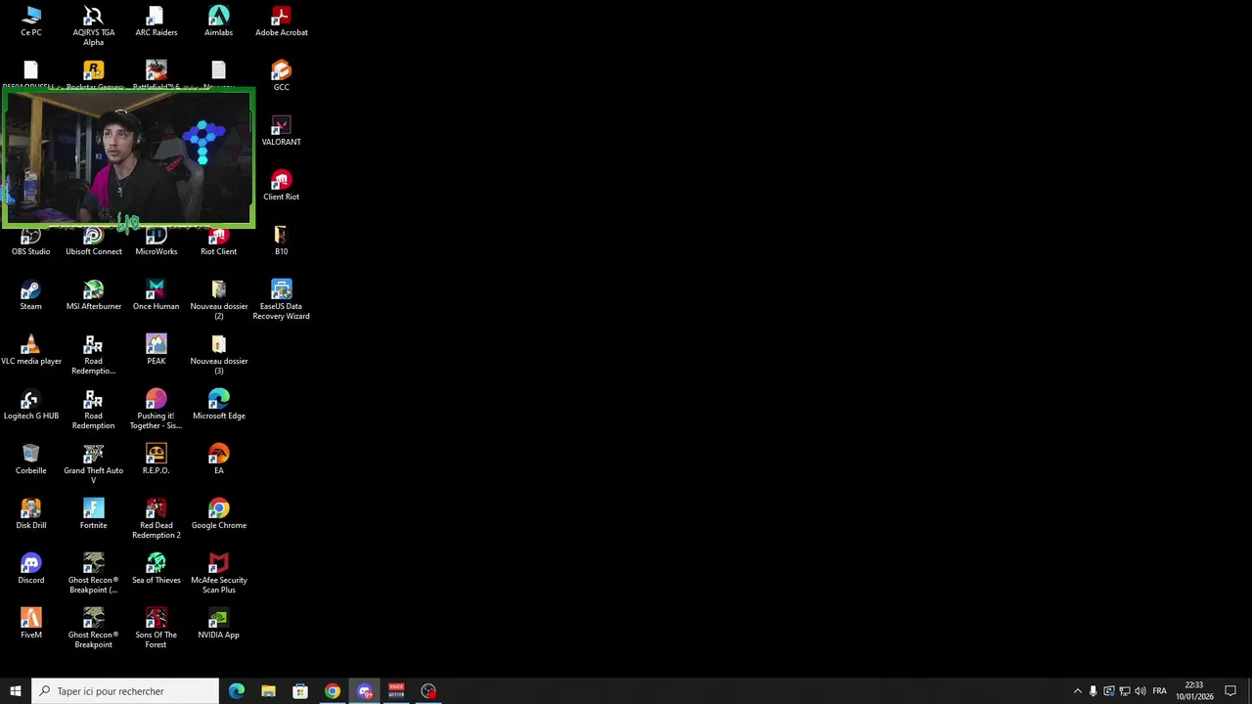The height and width of the screenshot is (704, 1252).
Task: Open the Ce PC desktop icon
Action: [31, 22]
